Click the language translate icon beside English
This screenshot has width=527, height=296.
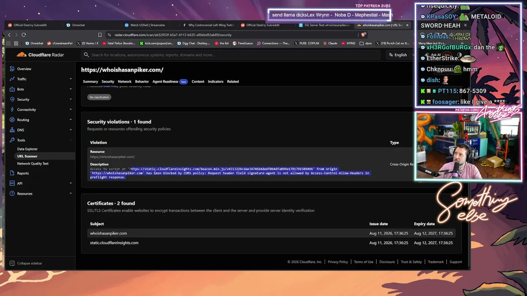click(391, 55)
